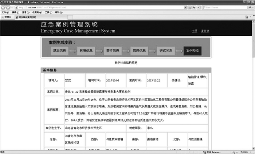
Task: Open the zoom level 100% dropdown
Action: point(251,152)
